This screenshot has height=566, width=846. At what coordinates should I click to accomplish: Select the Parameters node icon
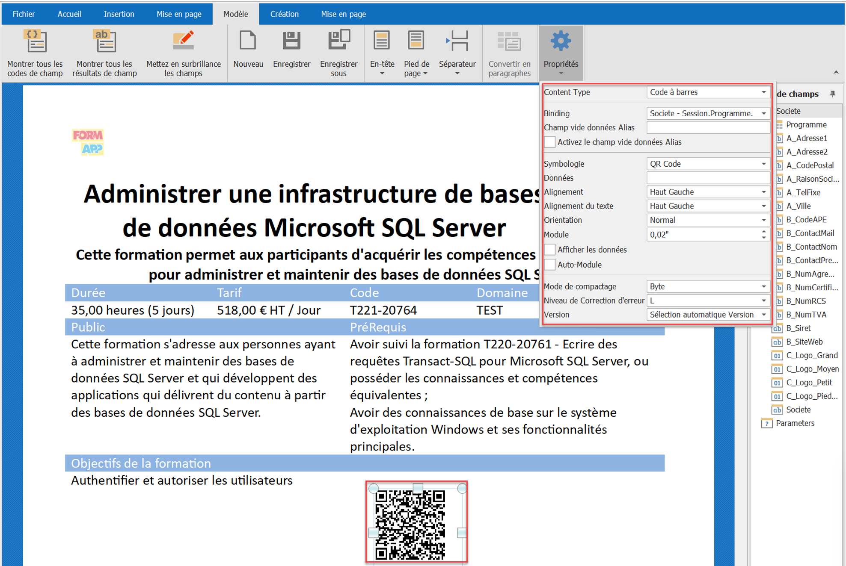(x=766, y=423)
